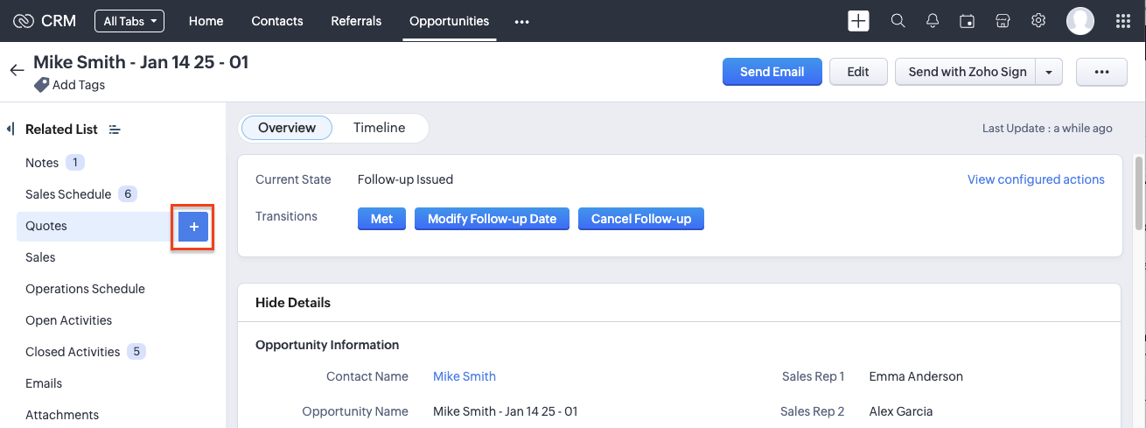Image resolution: width=1146 pixels, height=428 pixels.
Task: Go to the Contacts tab
Action: pos(276,21)
